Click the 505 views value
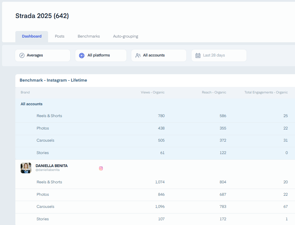295x225 pixels. [161, 140]
